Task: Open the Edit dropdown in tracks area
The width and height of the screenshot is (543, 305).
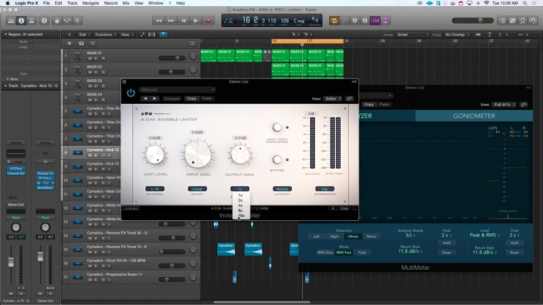Action: [84, 35]
